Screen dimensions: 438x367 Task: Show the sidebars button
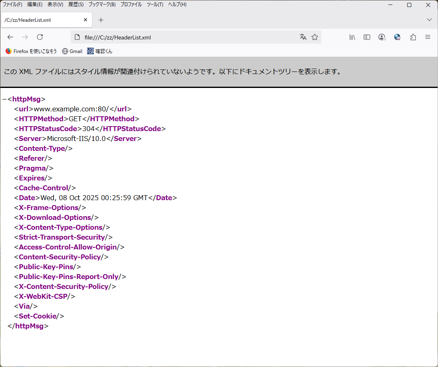[x=367, y=37]
